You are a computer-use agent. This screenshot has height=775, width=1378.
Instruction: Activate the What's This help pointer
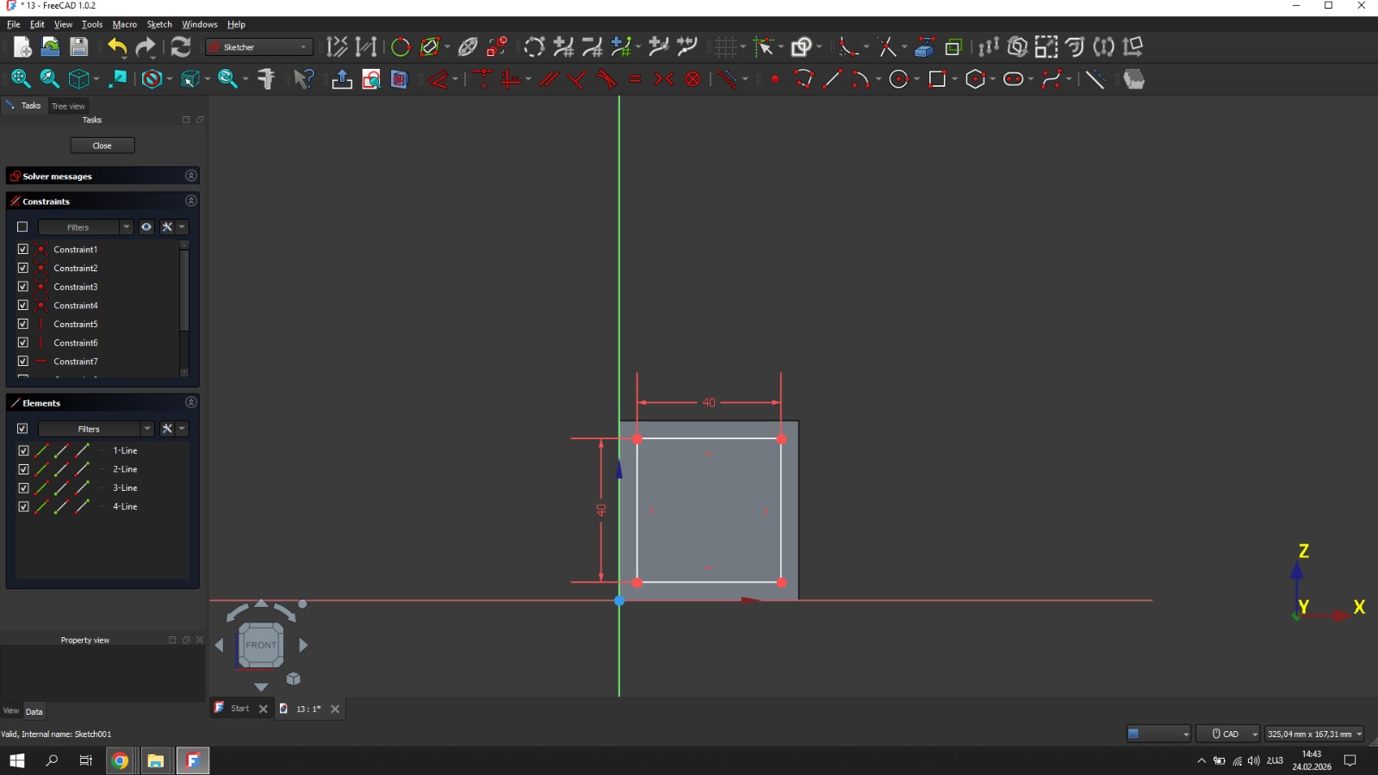coord(303,79)
